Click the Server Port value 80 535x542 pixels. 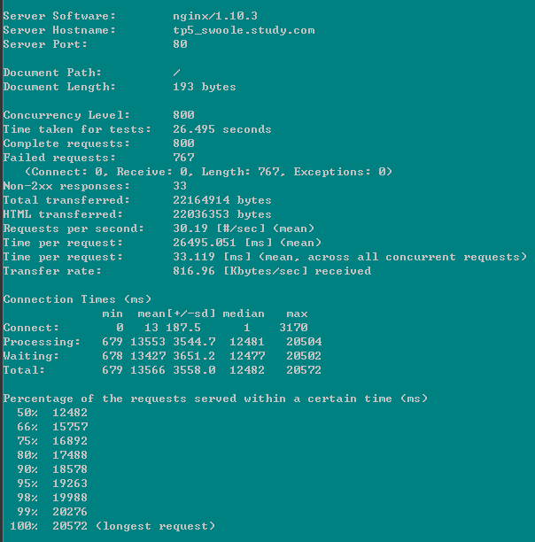[x=180, y=44]
